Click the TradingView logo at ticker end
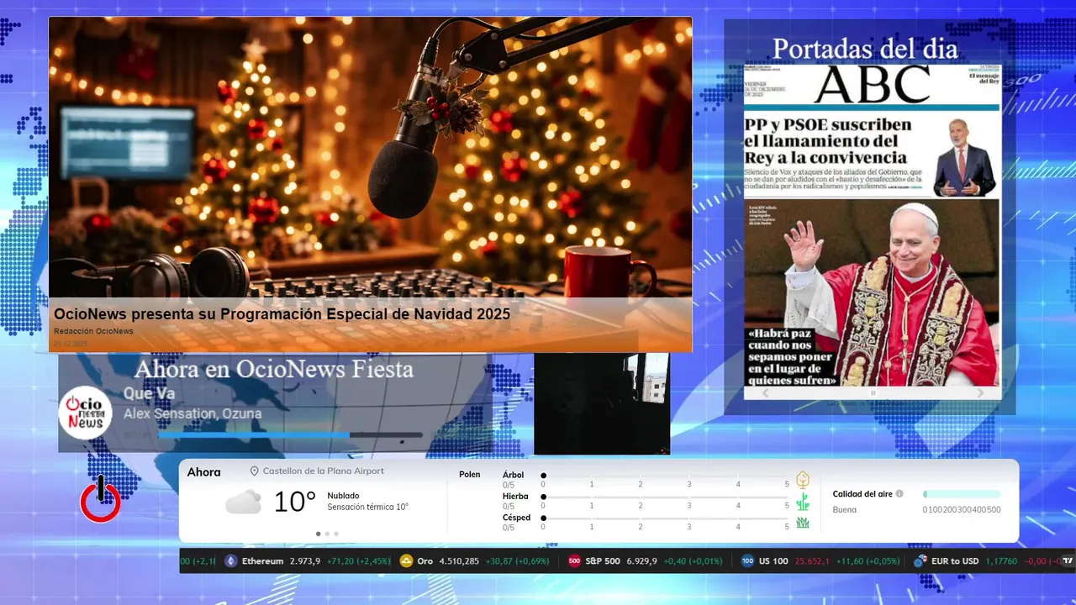This screenshot has width=1076, height=605. click(1068, 561)
